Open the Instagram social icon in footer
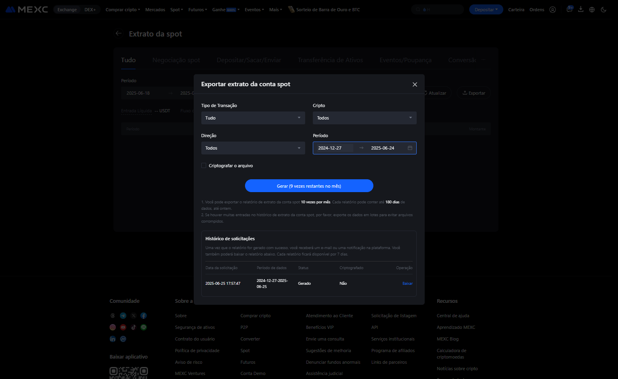This screenshot has width=618, height=379. click(x=113, y=327)
